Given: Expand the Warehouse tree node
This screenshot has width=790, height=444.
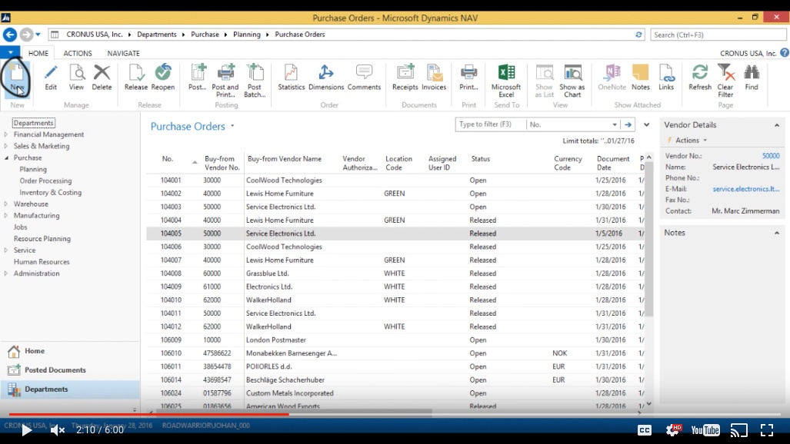Looking at the screenshot, I should coord(6,204).
